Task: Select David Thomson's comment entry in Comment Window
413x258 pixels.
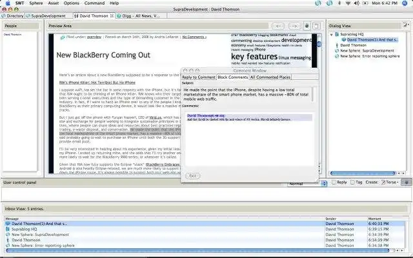Action: tap(250, 117)
